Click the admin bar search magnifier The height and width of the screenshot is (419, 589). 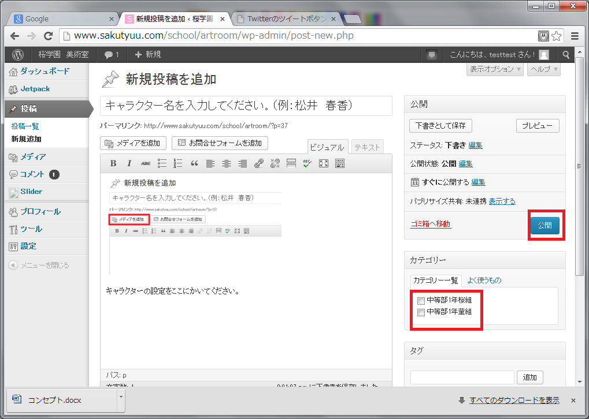point(566,55)
